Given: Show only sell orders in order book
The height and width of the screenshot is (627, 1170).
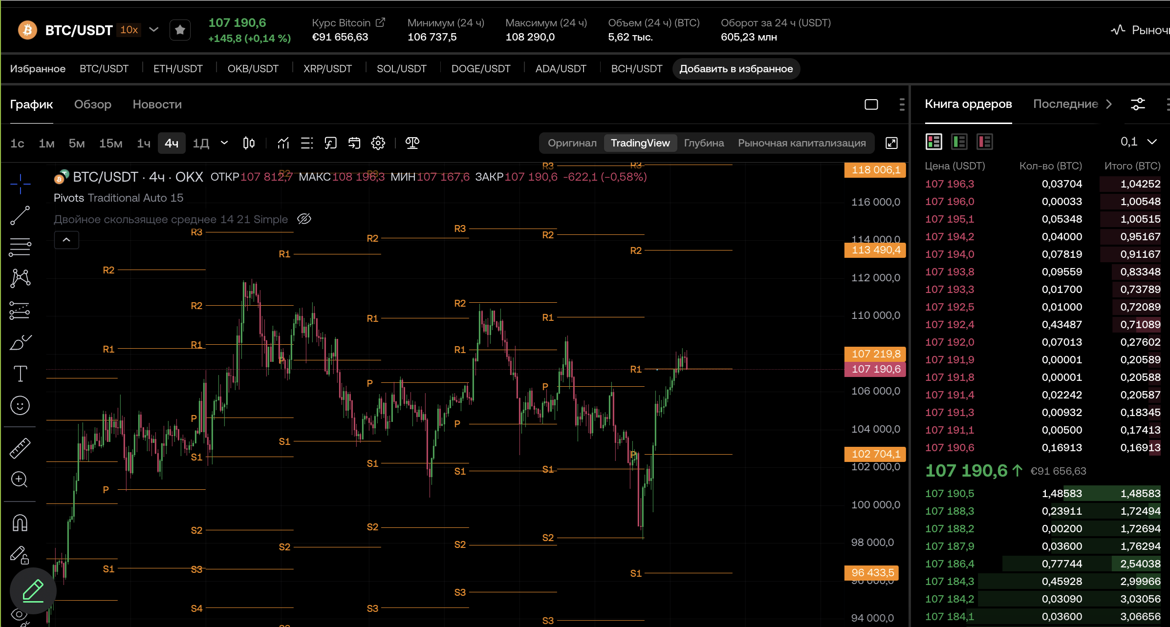Looking at the screenshot, I should [x=985, y=142].
